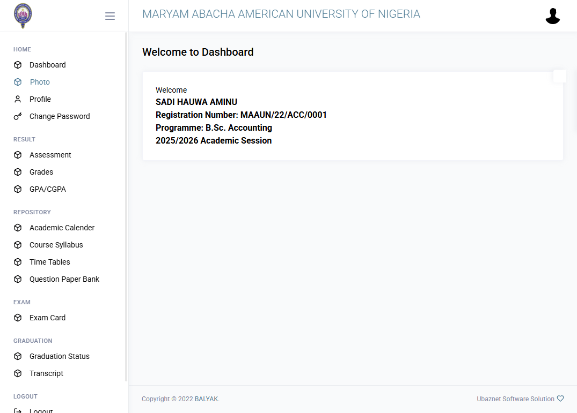Toggle the hamburger sidebar menu
The height and width of the screenshot is (413, 577).
click(109, 16)
